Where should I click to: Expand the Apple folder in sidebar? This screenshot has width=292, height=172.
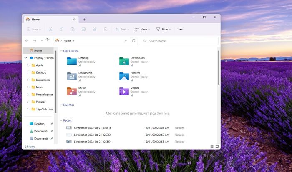coord(28,65)
